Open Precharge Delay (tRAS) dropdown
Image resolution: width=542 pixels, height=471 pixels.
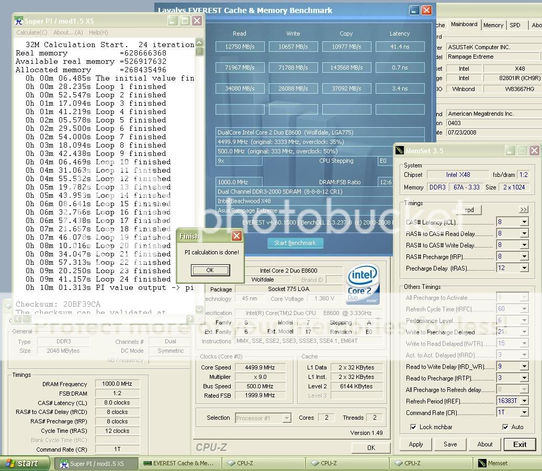click(524, 268)
